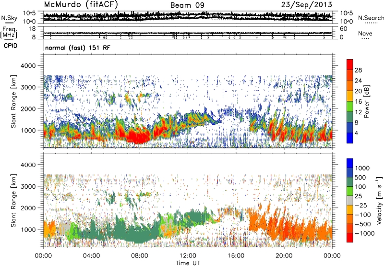Click the 'CPID' label

pyautogui.click(x=11, y=46)
